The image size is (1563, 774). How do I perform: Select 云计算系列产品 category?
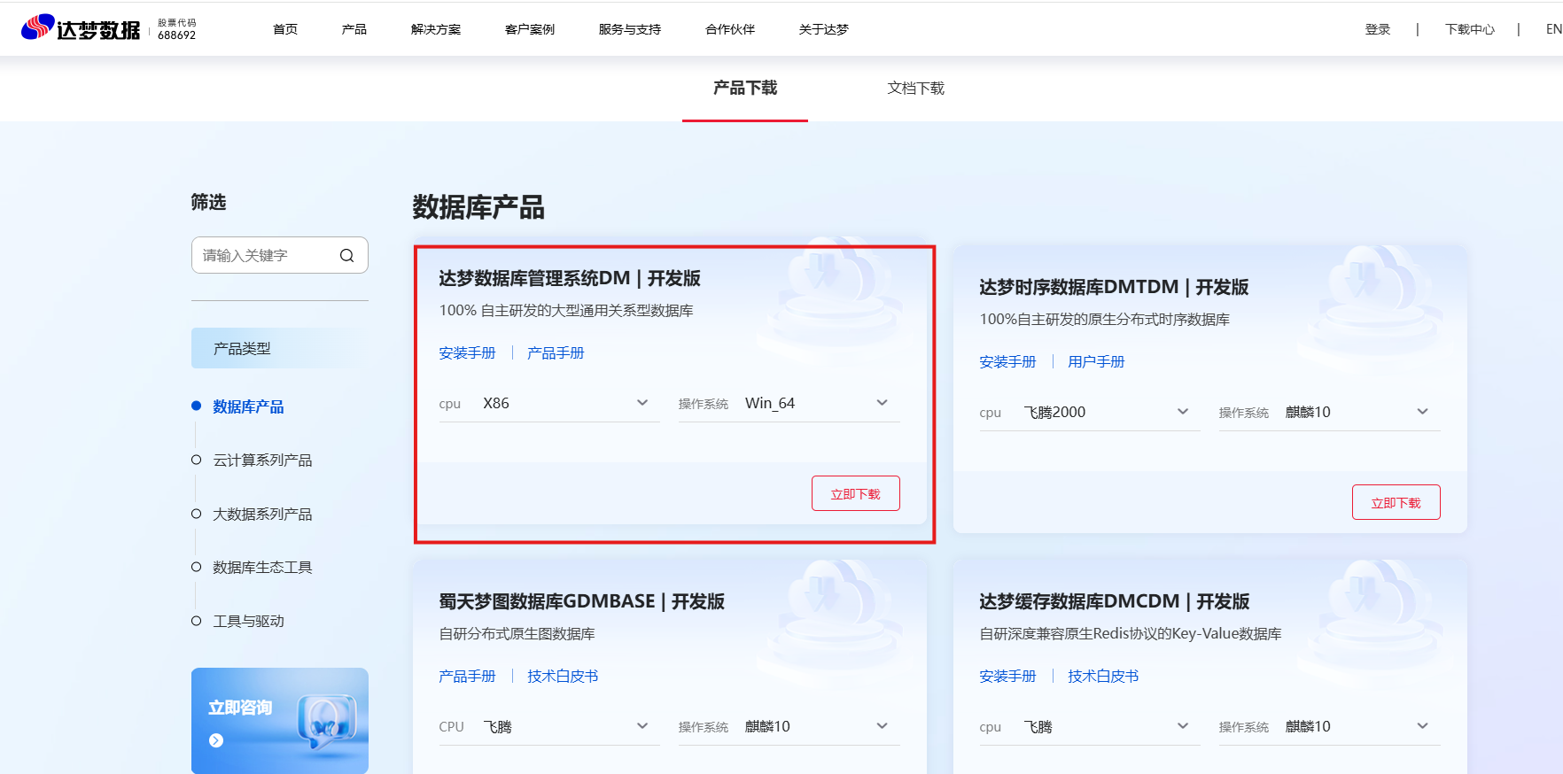(x=262, y=461)
